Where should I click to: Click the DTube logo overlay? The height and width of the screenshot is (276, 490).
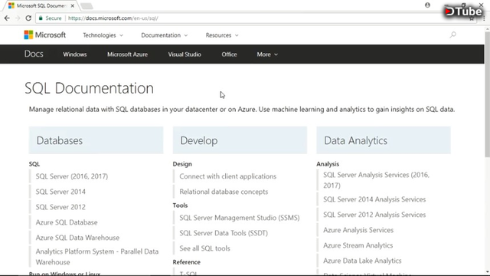[x=463, y=11]
